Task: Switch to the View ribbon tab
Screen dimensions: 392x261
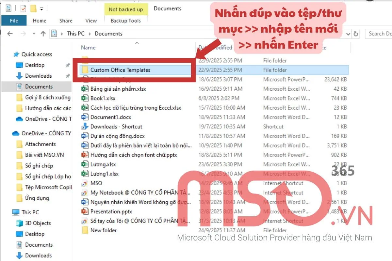Action: (90, 21)
